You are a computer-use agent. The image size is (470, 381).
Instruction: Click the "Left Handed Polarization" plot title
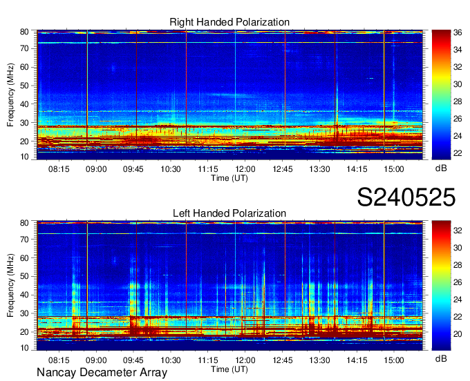pos(229,213)
